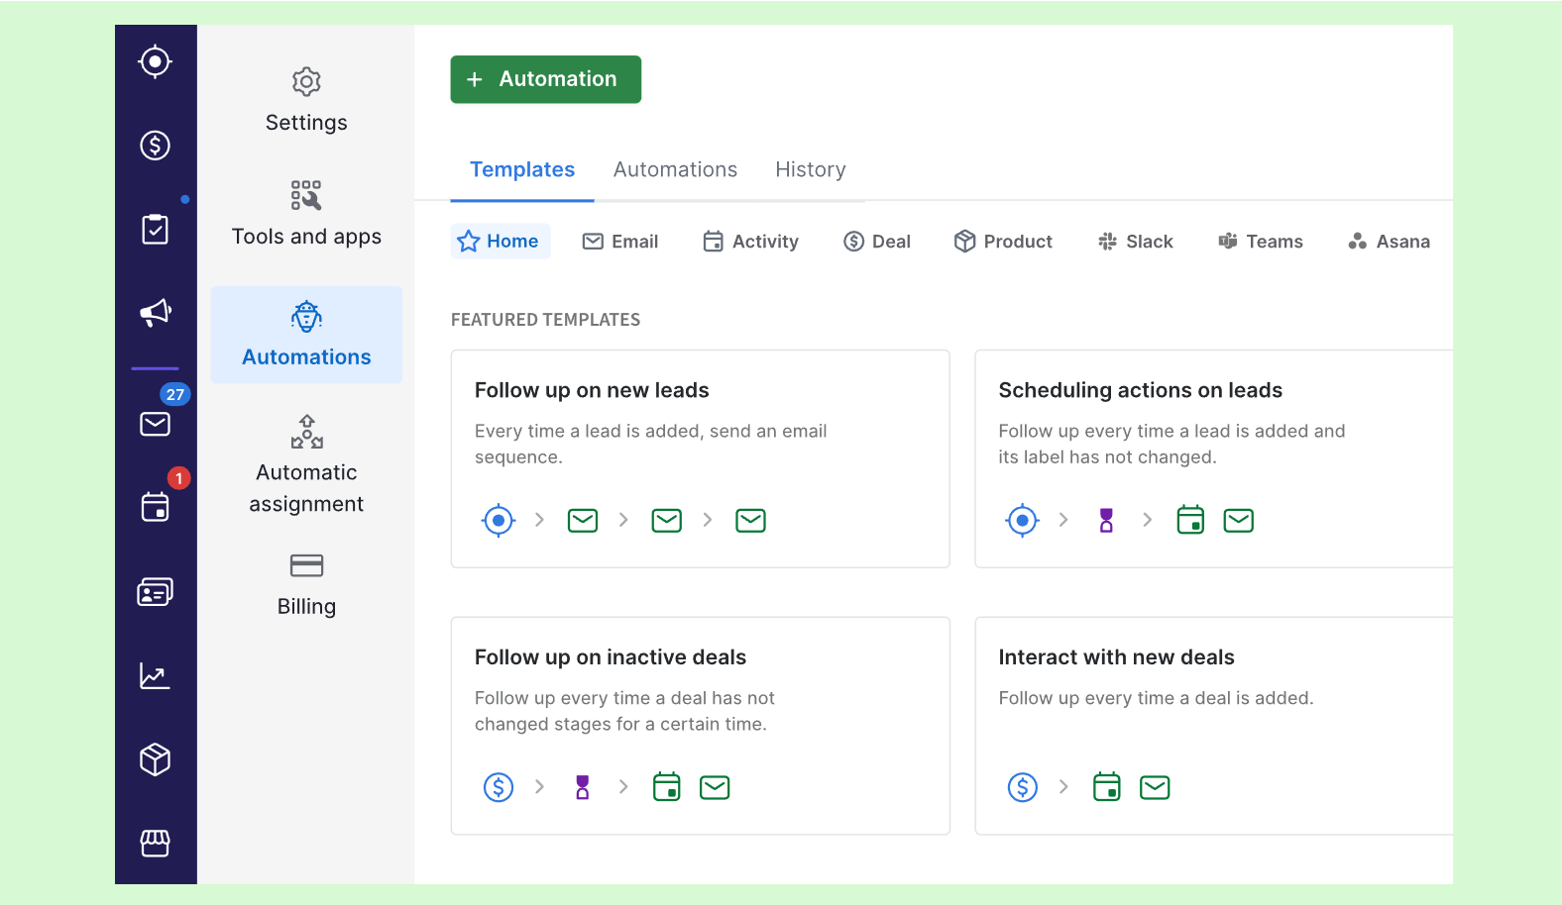1562x905 pixels.
Task: Open Settings gear menu item
Action: click(x=306, y=101)
